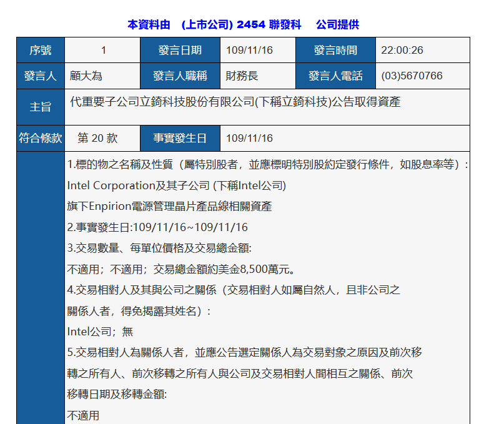Click the spokesperson name '顧大為'
This screenshot has width=489, height=424.
coord(86,76)
